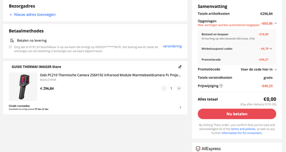
Task: Click the GUIDE THERMAl IMAGER Store name
Action: 36,67
